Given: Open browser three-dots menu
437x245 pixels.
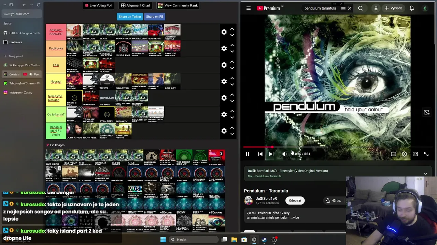Looking at the screenshot, I should [x=3, y=5].
